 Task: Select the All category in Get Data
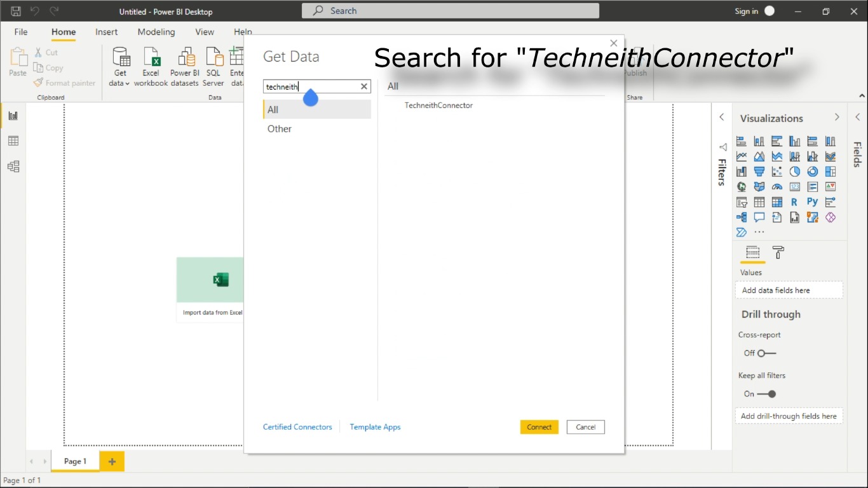[x=317, y=109]
